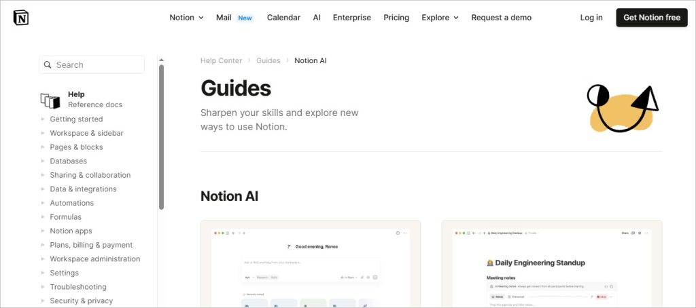Open Mail in the top navigation
The width and height of the screenshot is (696, 308).
tap(224, 18)
